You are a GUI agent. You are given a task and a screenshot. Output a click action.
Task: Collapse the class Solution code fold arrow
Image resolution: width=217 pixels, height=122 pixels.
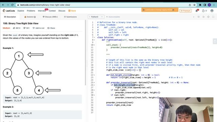coord(94,37)
